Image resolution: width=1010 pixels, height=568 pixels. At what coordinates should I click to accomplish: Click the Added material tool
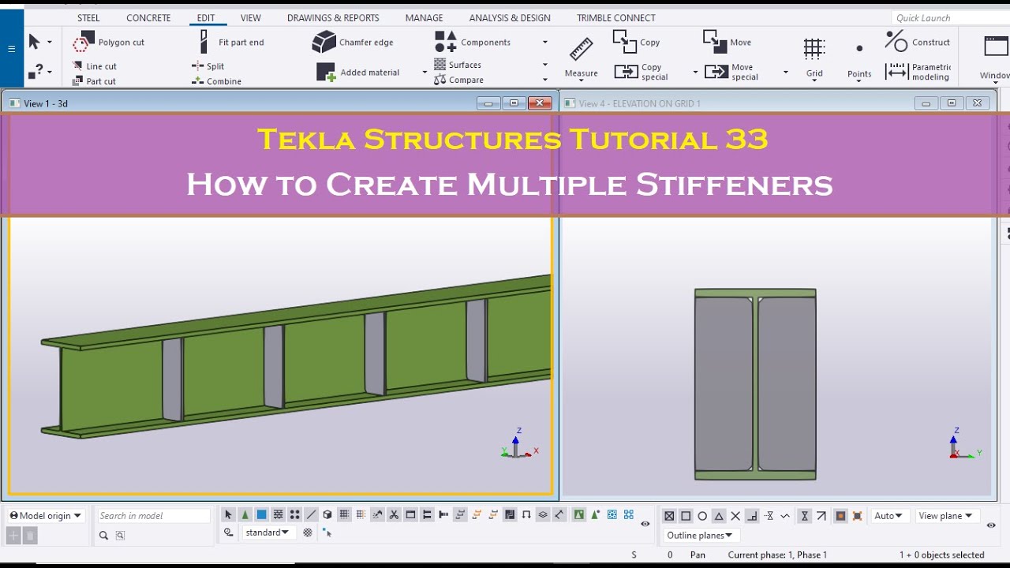click(x=358, y=73)
